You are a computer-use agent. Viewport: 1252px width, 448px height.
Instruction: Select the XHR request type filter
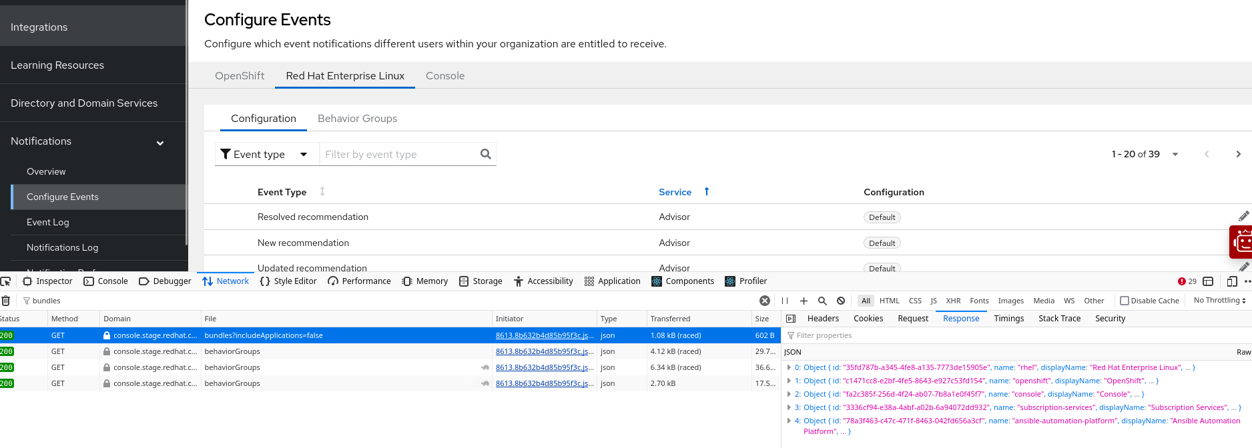point(953,301)
